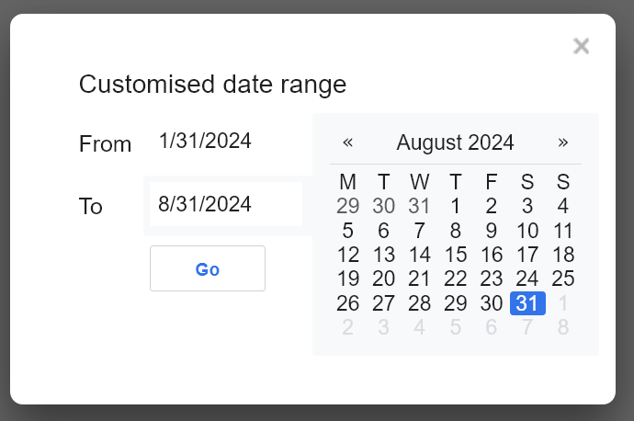Select August 31 highlighted date

tap(527, 303)
